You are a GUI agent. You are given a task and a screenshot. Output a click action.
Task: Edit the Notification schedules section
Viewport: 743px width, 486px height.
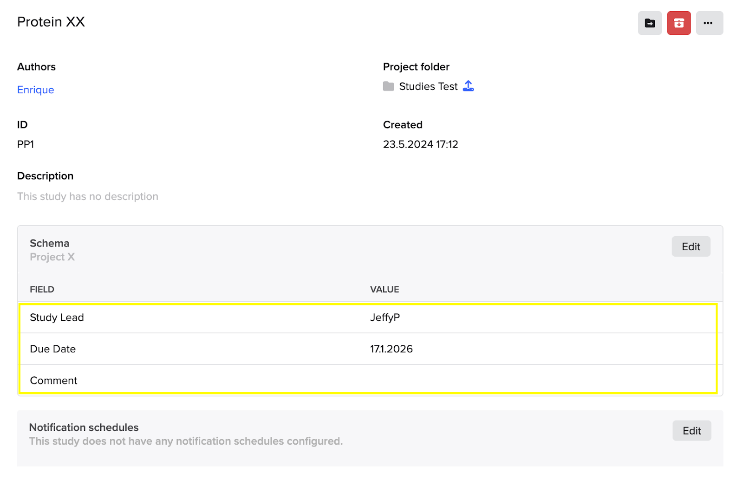pyautogui.click(x=691, y=431)
